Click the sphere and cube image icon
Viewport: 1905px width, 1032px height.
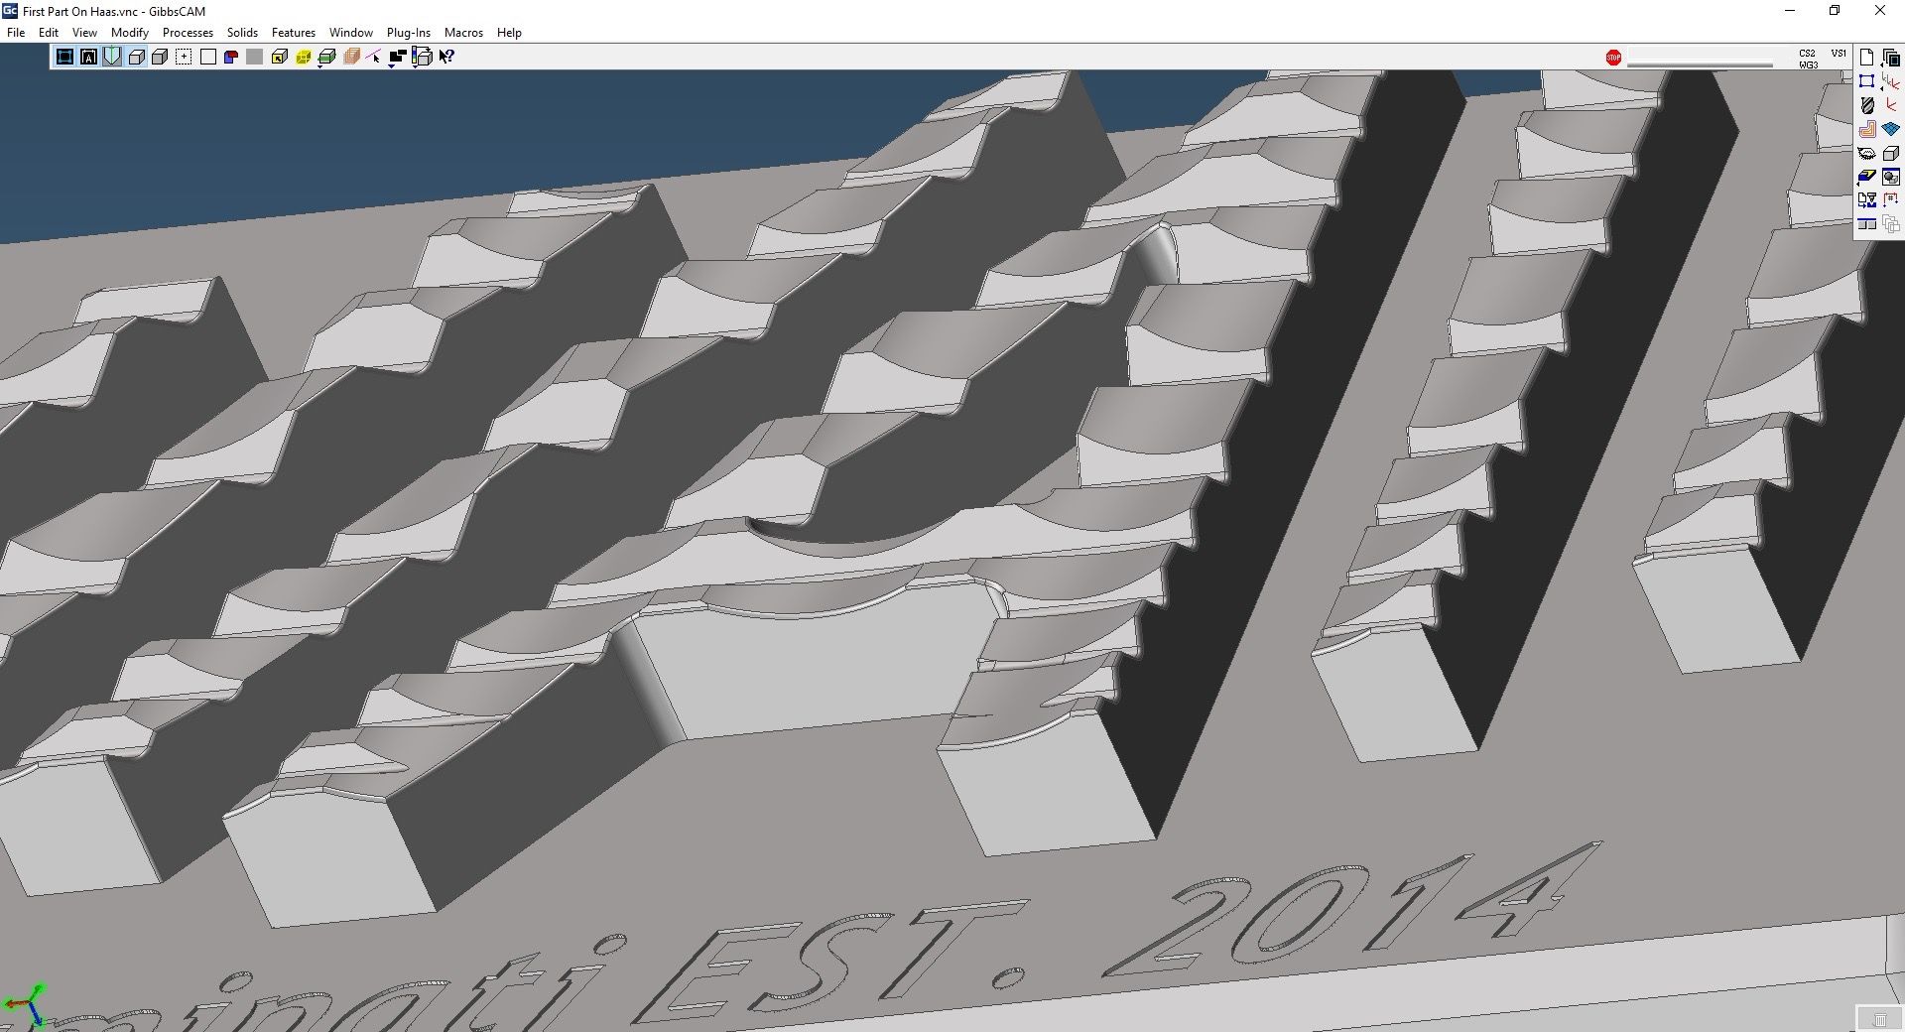(1891, 177)
